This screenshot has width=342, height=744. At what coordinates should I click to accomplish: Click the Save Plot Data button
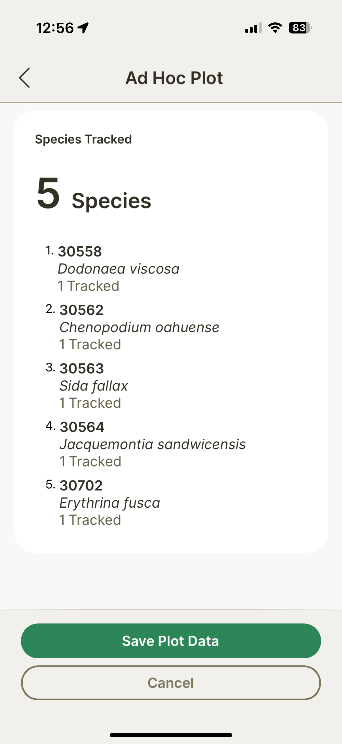coord(171,641)
